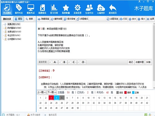The width and height of the screenshot is (155, 116).
Task: Click scrollbar up arrow in question panel
Action: click(154, 24)
